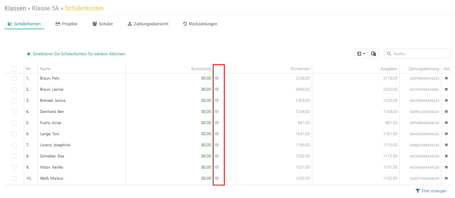455x198 pixels.
Task: Open info icon for Lange, Toni balance
Action: click(x=217, y=134)
